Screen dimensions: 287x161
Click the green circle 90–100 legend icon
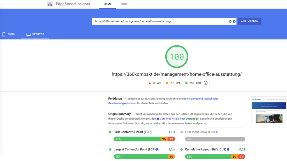[x=186, y=83]
